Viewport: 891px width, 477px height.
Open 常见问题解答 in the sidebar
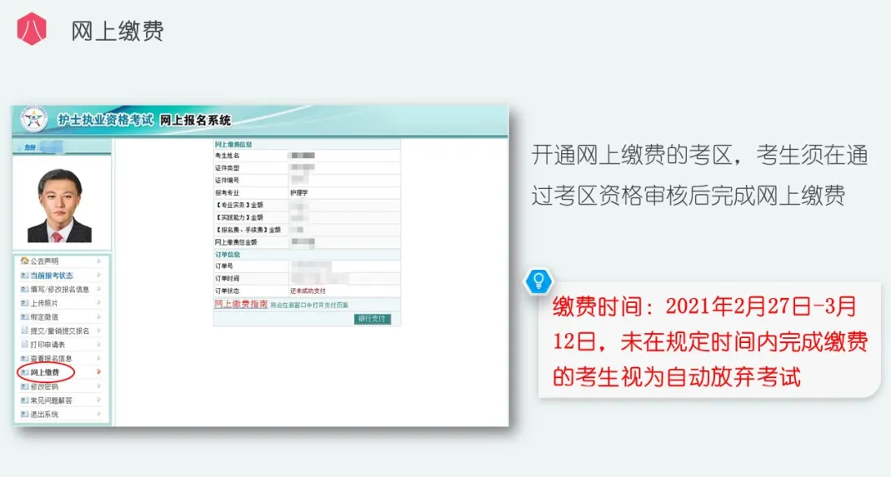50,400
